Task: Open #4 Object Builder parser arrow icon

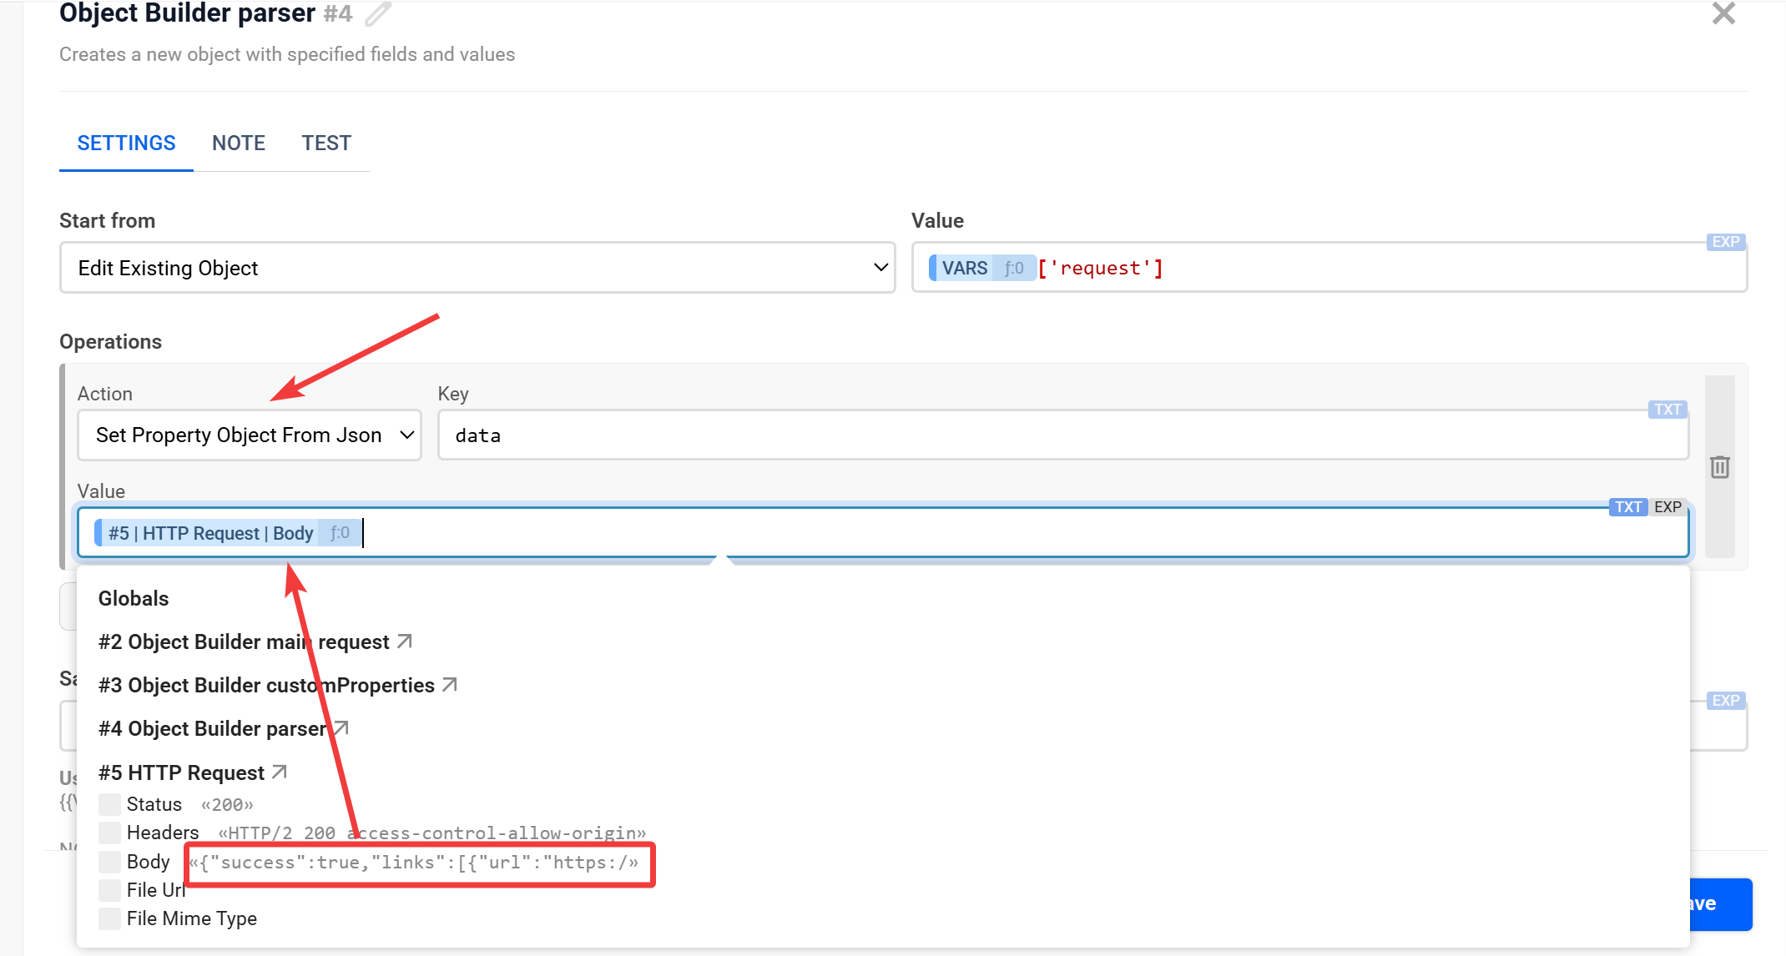Action: coord(341,728)
